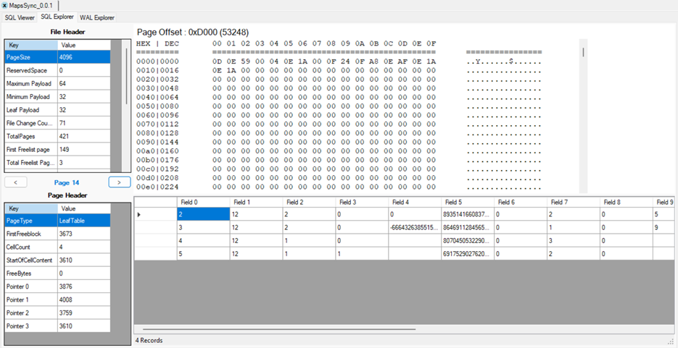Viewport: 678px width, 348px height.
Task: Go to previous page with < button
Action: (x=16, y=182)
